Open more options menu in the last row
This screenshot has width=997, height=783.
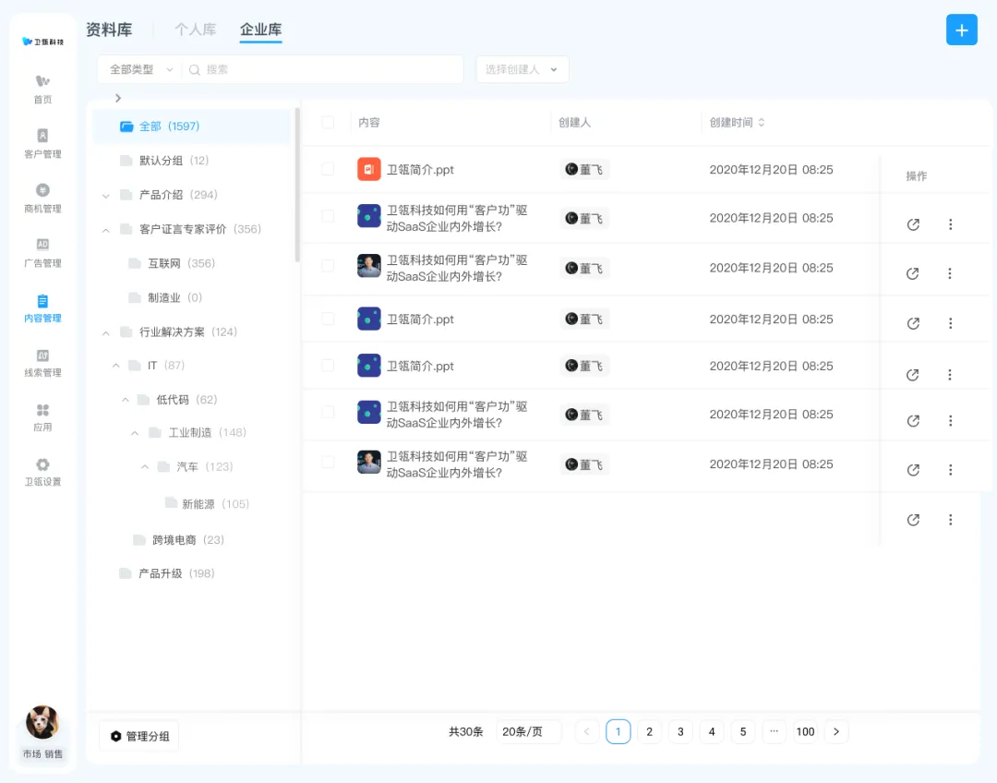tap(950, 520)
